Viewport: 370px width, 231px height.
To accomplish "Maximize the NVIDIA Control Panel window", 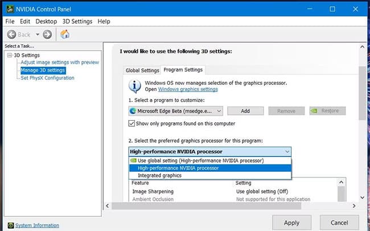I will click(332, 9).
